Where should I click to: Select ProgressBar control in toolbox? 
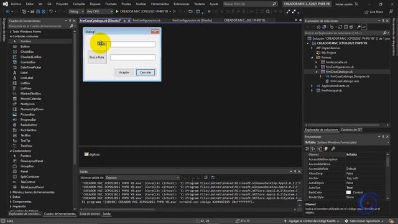pos(28,119)
